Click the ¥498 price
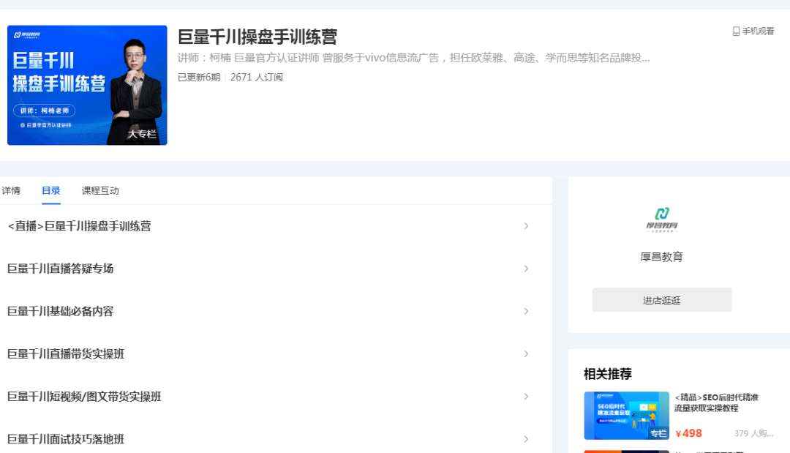Screen dimensions: 790x453 pos(689,433)
